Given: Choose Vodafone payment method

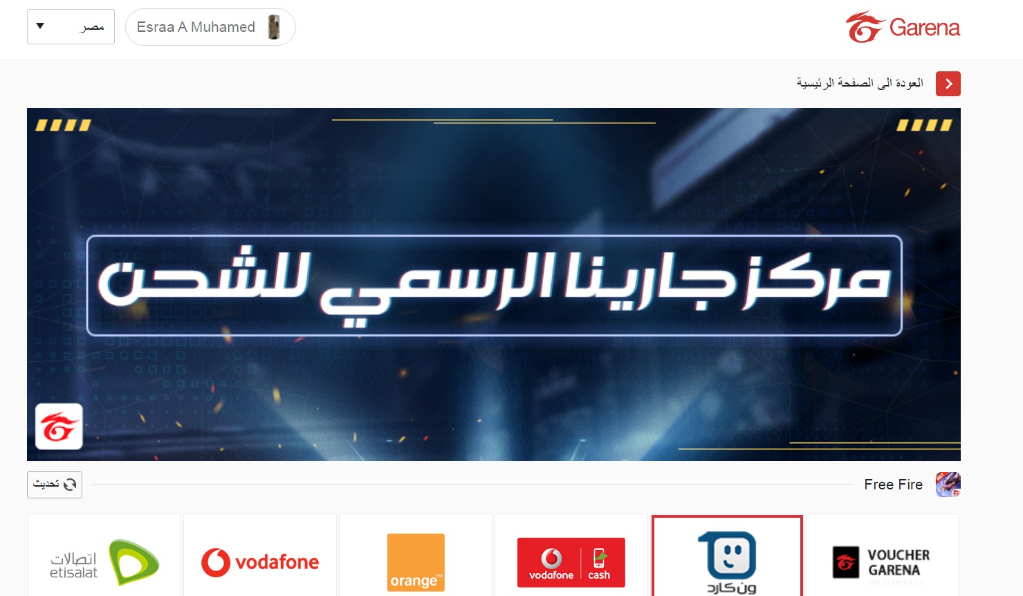Looking at the screenshot, I should pyautogui.click(x=260, y=555).
